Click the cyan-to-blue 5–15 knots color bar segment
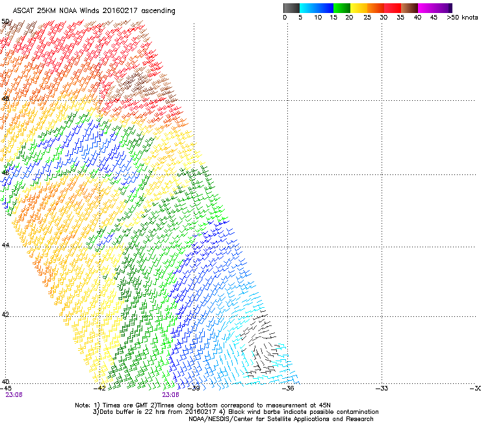The image size is (481, 423). (317, 8)
